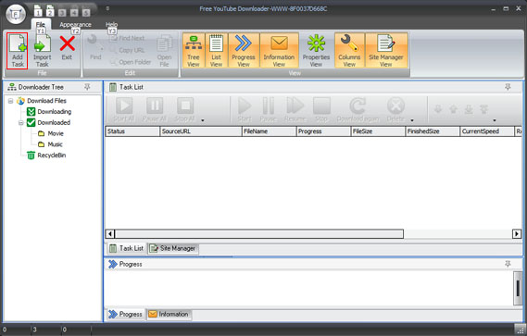Click the Delete task button
The height and width of the screenshot is (336, 527).
(x=395, y=109)
